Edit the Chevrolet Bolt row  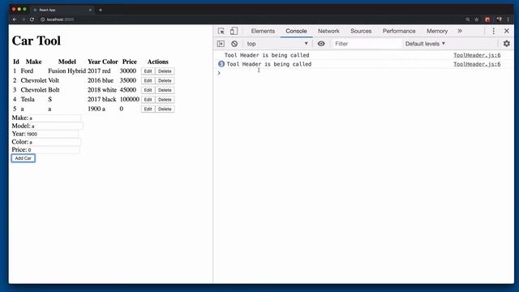pyautogui.click(x=148, y=90)
